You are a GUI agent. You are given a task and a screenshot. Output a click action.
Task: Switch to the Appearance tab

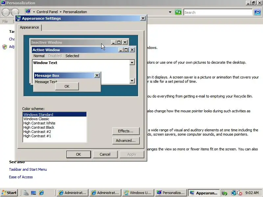29,27
